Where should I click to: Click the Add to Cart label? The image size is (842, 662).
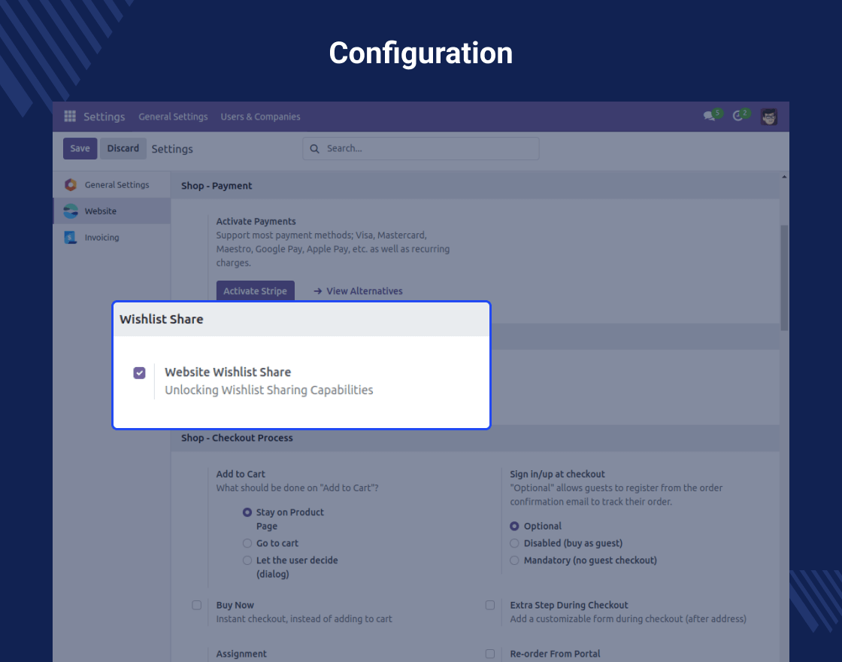(241, 475)
